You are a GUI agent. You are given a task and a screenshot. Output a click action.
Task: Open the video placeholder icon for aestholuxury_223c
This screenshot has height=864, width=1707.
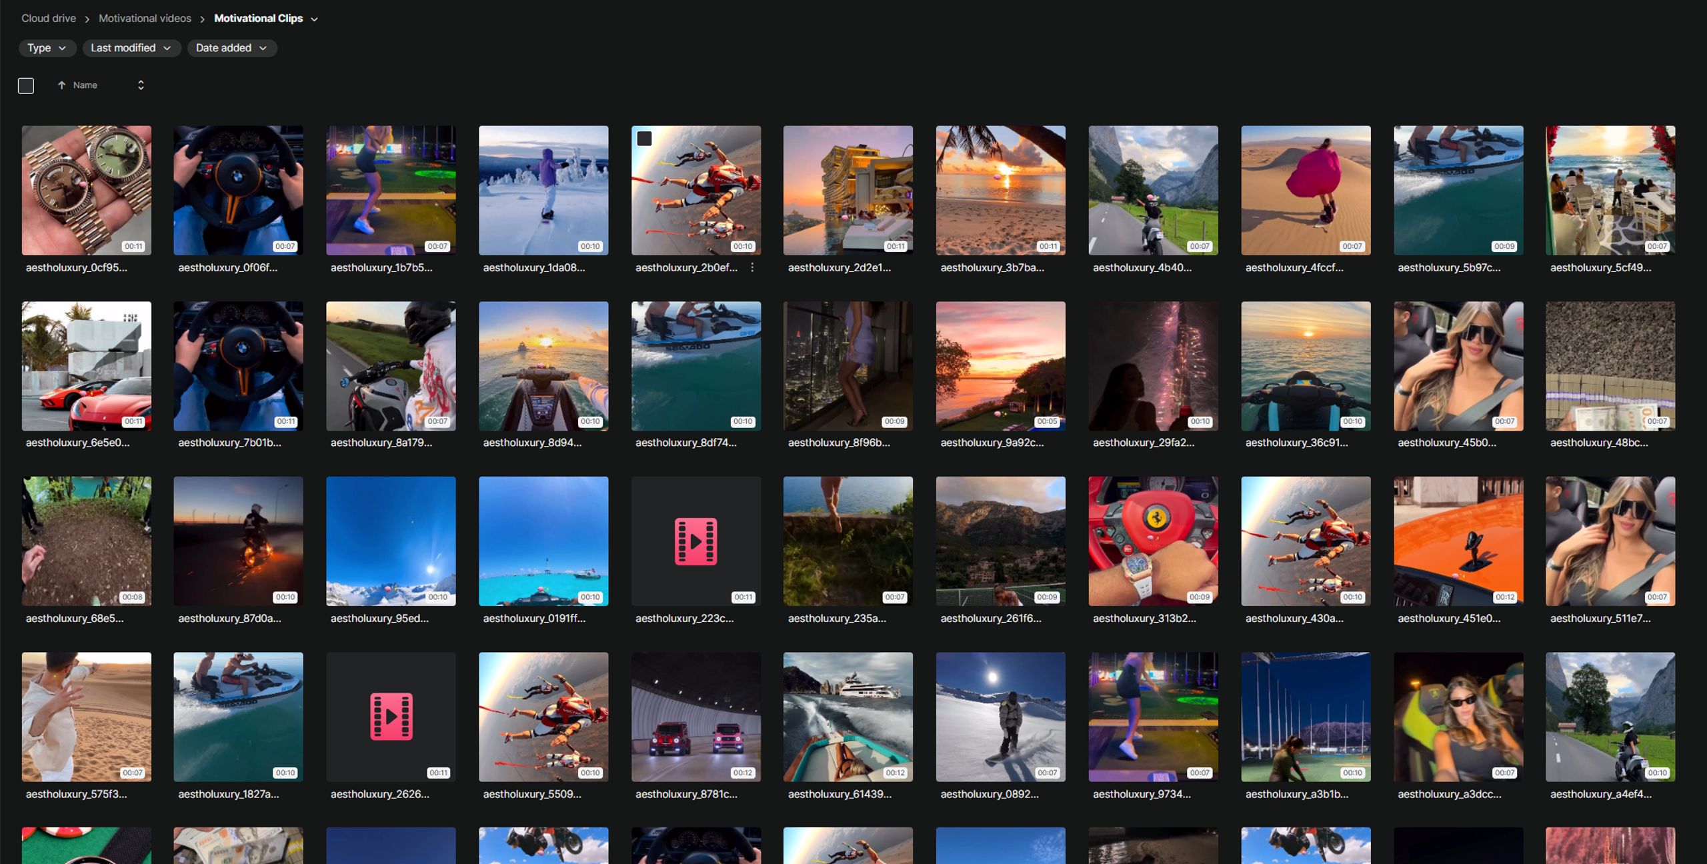[x=695, y=541]
